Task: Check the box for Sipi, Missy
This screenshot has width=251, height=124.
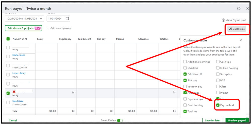Action: pos(8,103)
